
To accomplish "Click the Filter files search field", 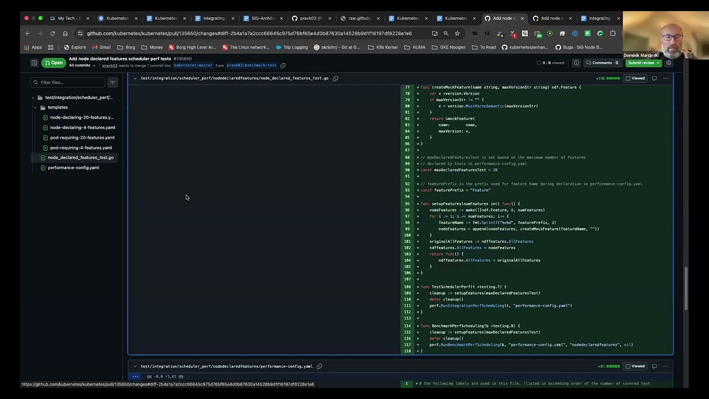I will click(68, 83).
